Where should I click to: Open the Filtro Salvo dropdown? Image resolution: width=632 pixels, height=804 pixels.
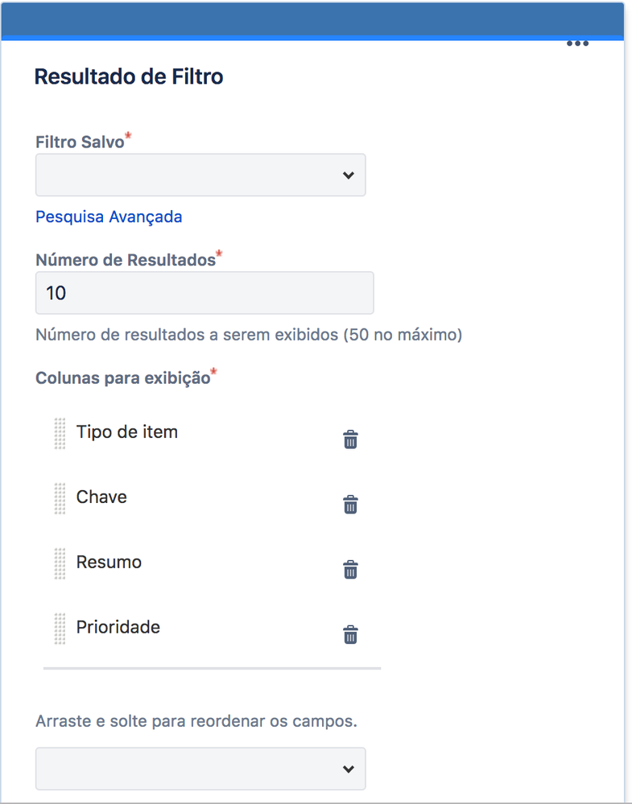tap(200, 175)
